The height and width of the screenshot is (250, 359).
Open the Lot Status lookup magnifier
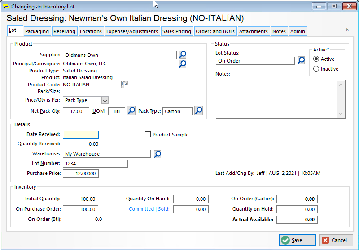[301, 60]
